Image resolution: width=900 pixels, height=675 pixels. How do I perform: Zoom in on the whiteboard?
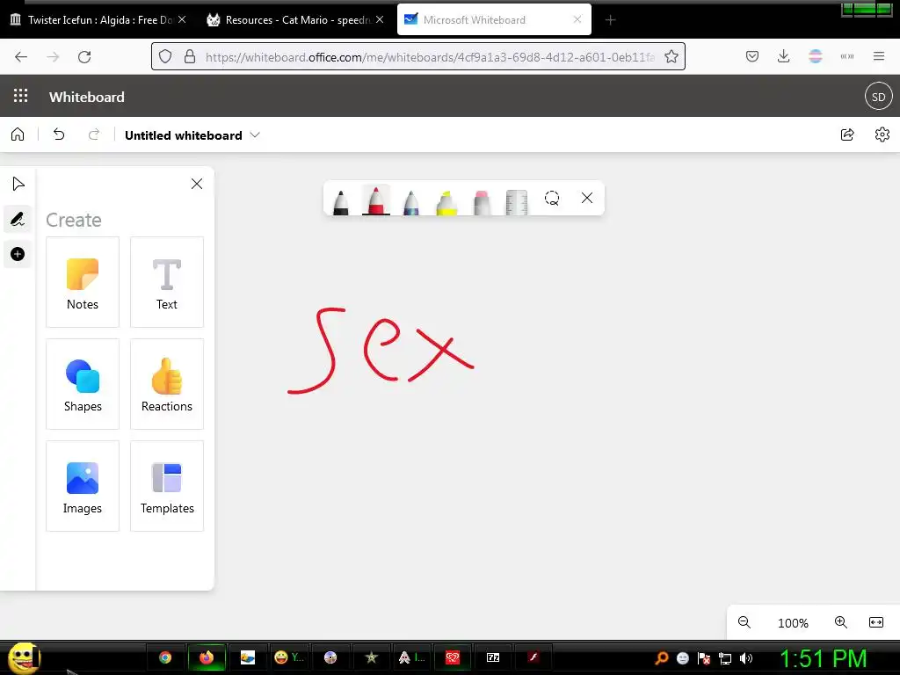point(841,622)
